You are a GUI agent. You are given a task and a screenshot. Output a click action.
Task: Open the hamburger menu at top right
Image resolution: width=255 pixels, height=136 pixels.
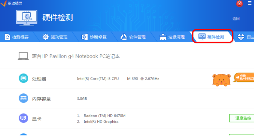pos(250,3)
